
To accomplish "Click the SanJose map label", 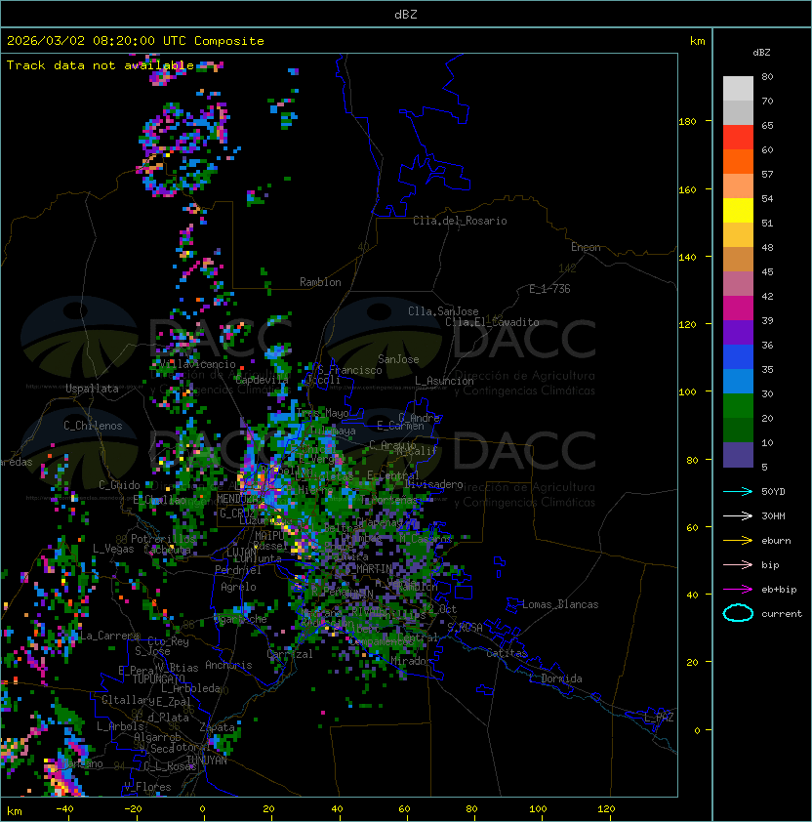I will point(398,359).
